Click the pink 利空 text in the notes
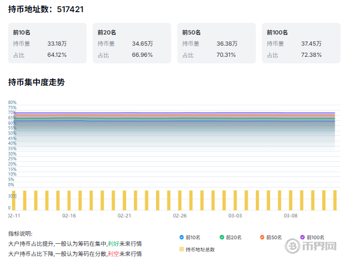This screenshot has width=342, height=260. pos(112,253)
